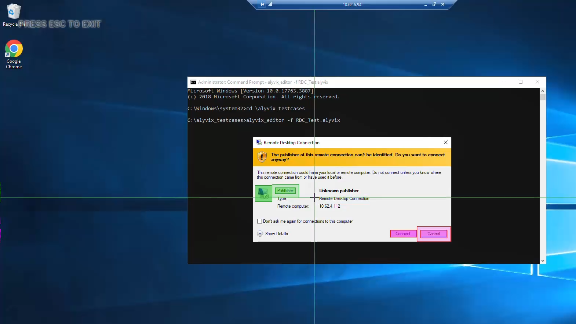Select the Publisher: label text
This screenshot has width=576, height=324.
click(x=285, y=191)
